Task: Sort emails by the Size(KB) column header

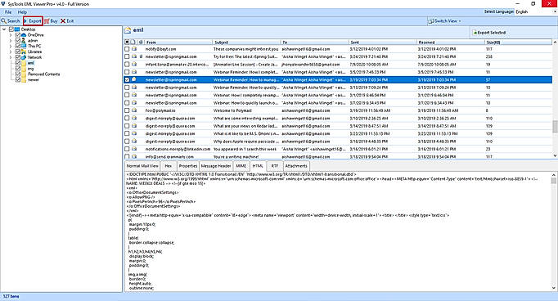Action: (518, 42)
